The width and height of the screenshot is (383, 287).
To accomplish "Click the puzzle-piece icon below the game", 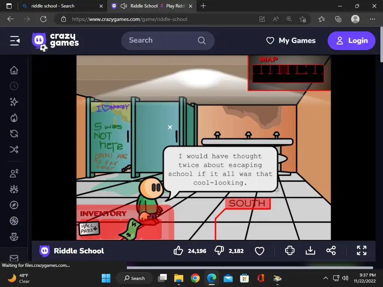I will [290, 251].
